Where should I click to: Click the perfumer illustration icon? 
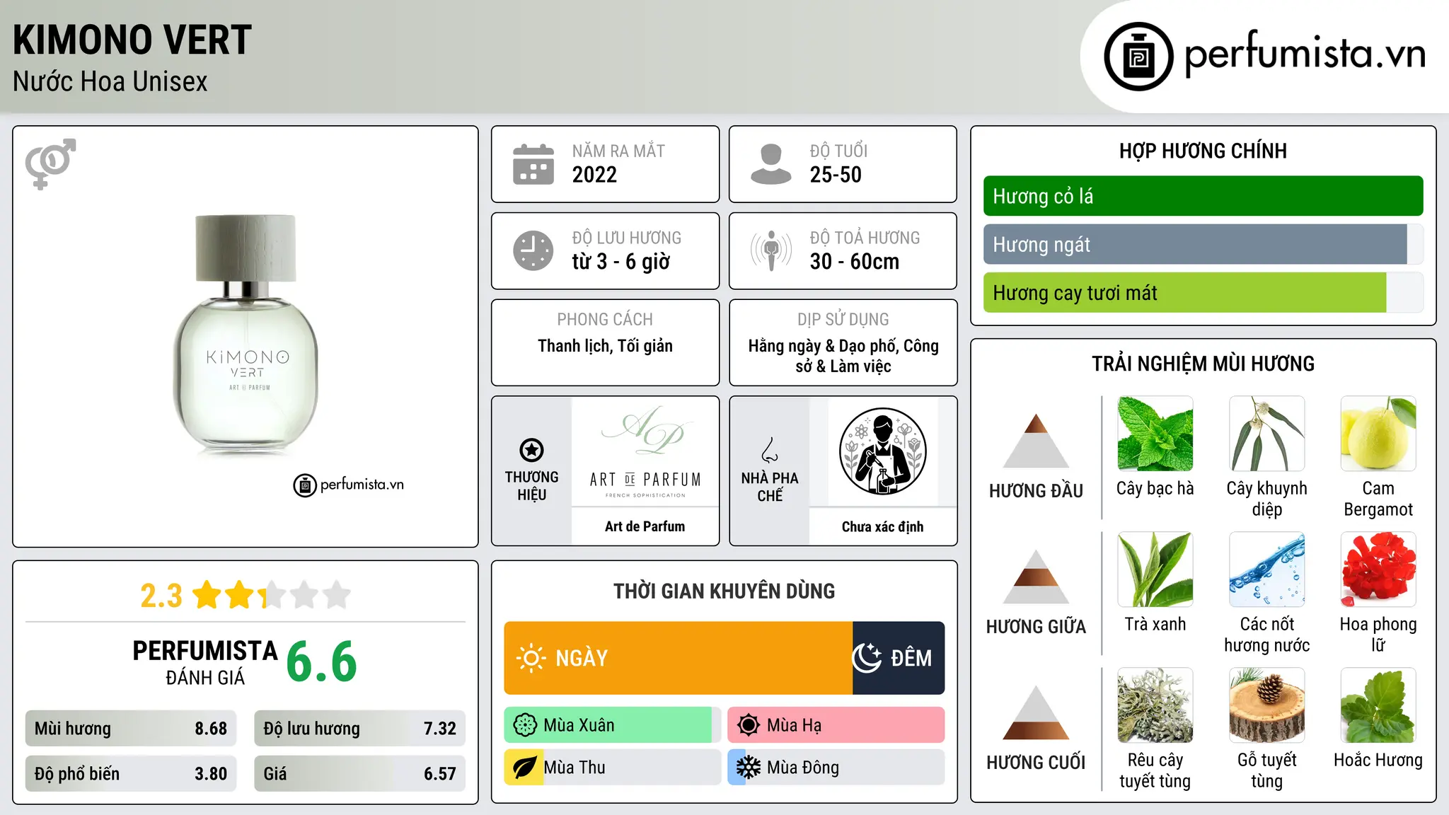click(x=882, y=451)
